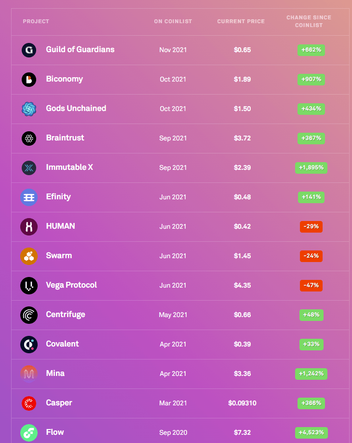Open the Flow project name link
The image size is (352, 443).
coord(54,432)
